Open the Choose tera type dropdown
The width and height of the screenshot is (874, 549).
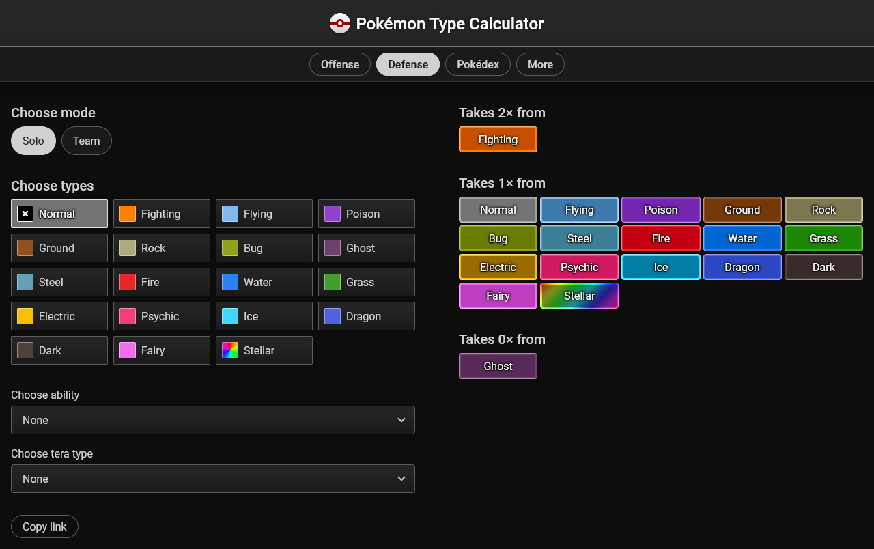(213, 479)
